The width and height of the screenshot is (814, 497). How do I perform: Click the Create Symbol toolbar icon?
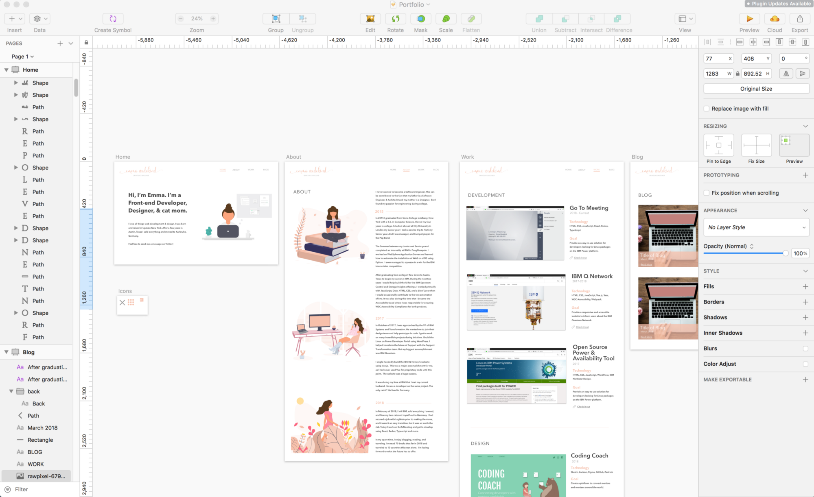[113, 19]
